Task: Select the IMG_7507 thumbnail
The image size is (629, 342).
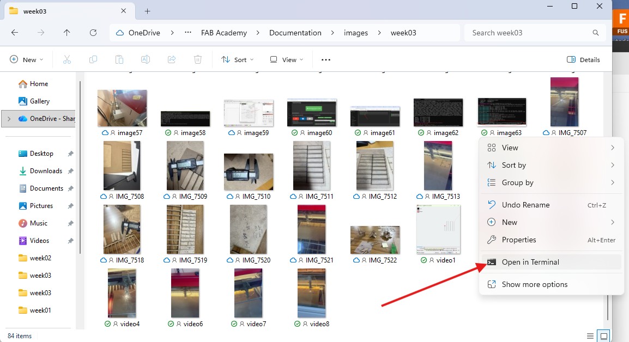Action: pos(565,102)
